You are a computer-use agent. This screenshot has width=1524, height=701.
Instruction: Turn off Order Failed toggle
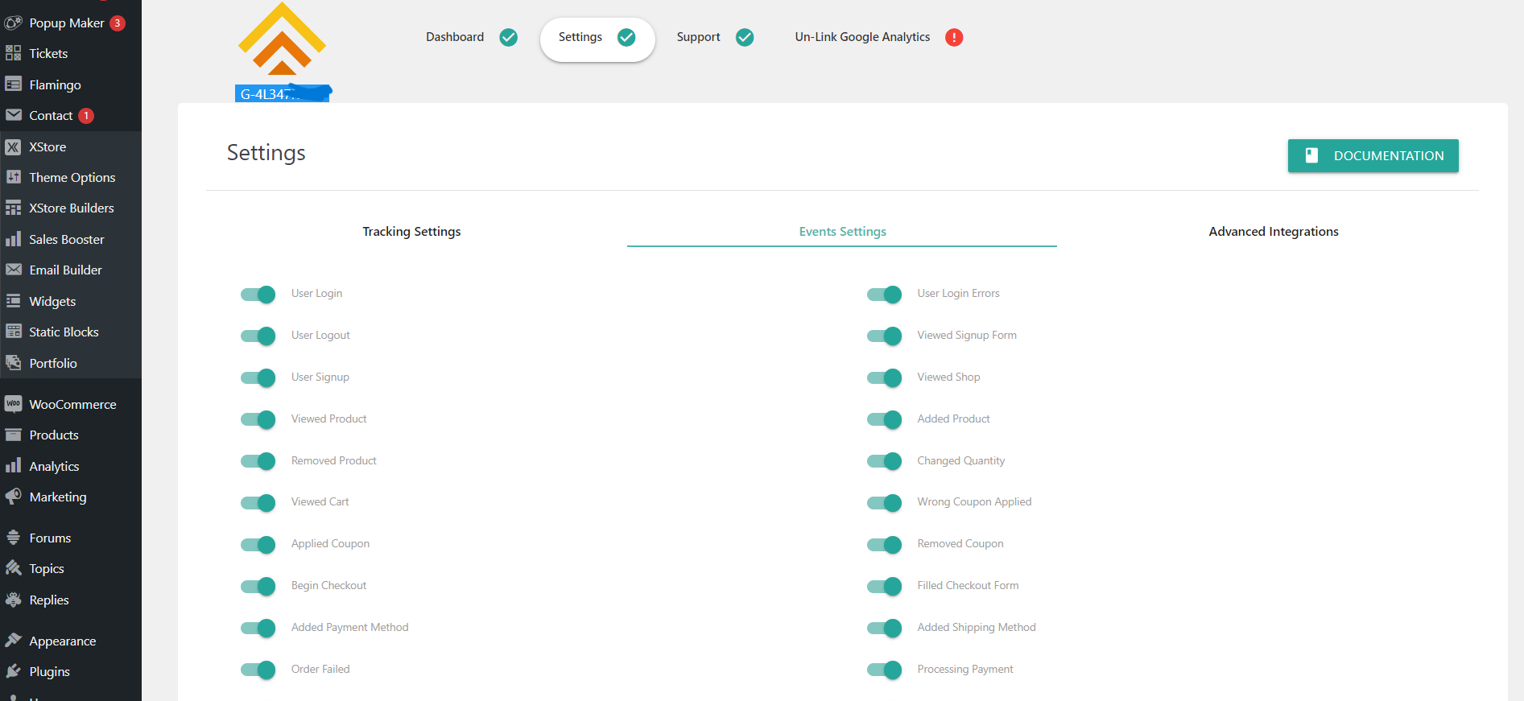258,670
